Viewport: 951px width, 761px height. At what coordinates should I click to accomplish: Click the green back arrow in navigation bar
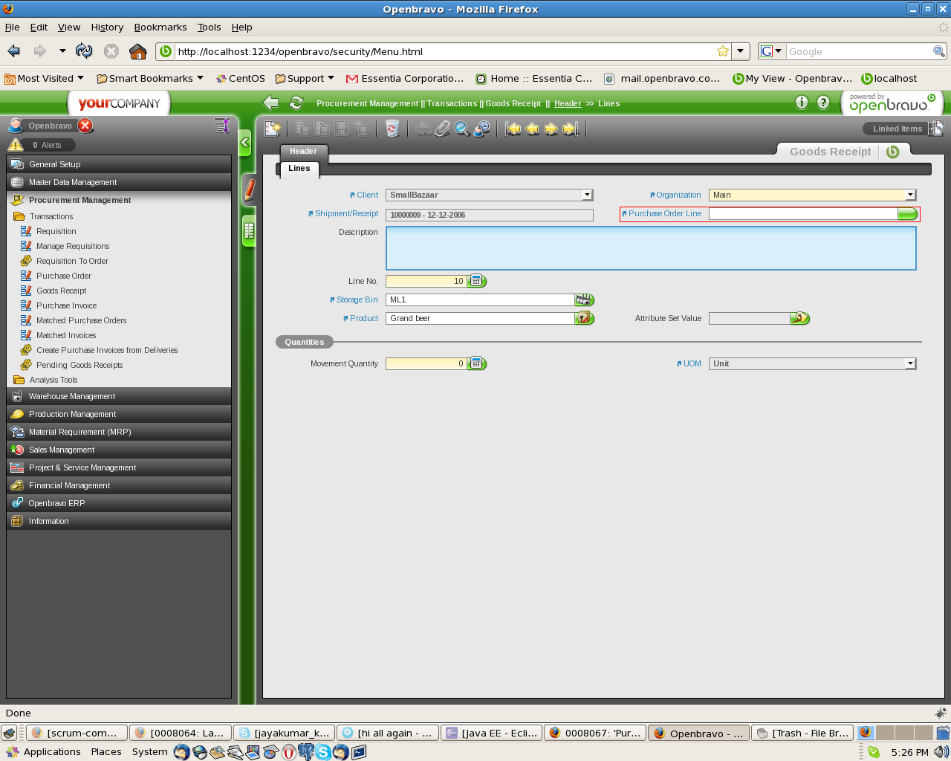point(271,103)
